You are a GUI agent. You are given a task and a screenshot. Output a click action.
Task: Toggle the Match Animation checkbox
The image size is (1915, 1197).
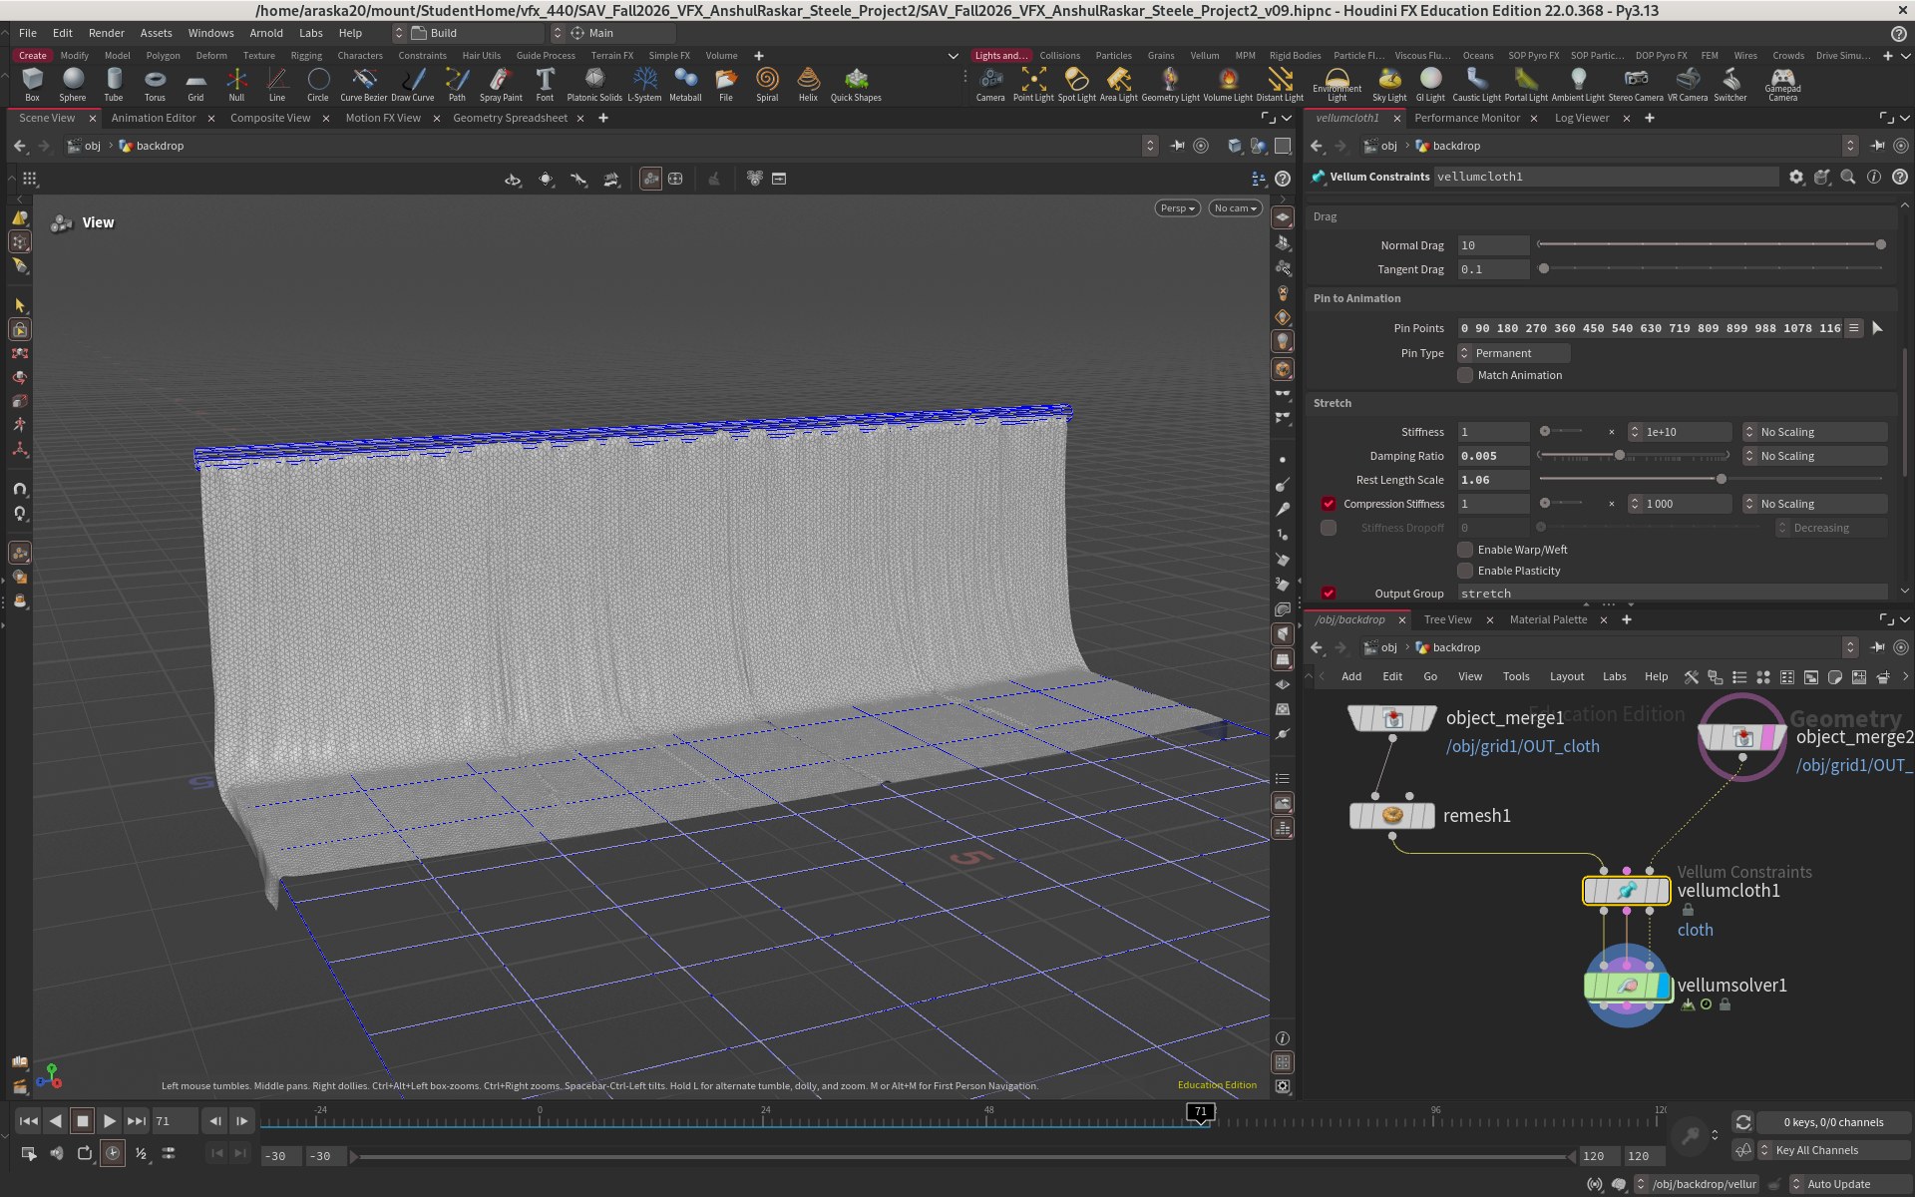click(1465, 375)
